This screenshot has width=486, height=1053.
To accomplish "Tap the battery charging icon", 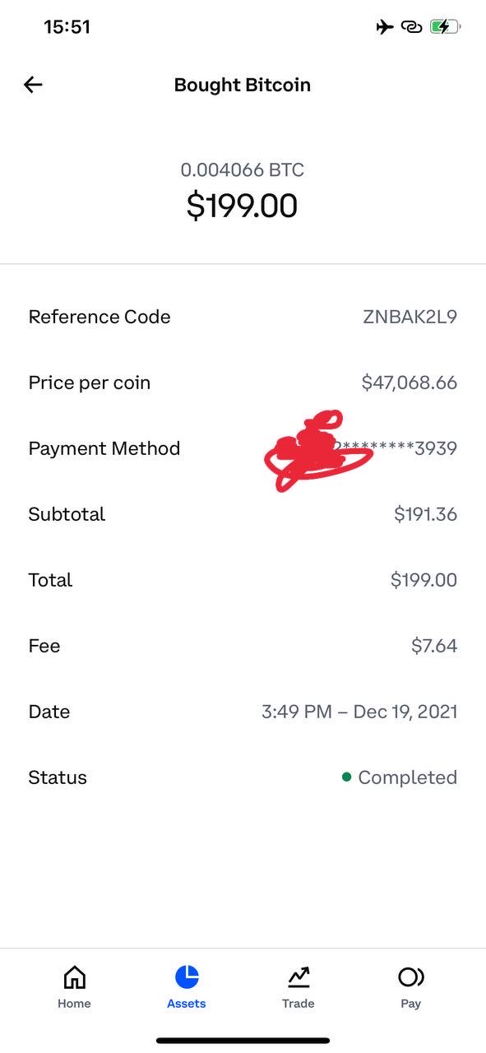I will pos(445,27).
